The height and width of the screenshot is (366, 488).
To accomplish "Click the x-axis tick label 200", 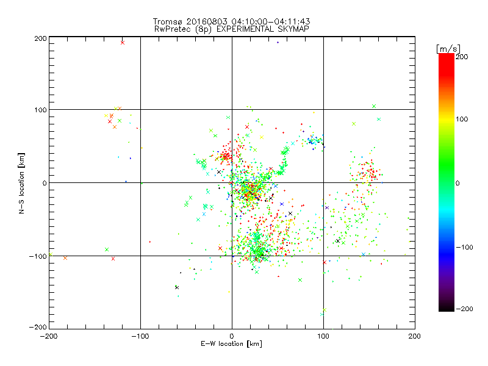I will pyautogui.click(x=415, y=337).
